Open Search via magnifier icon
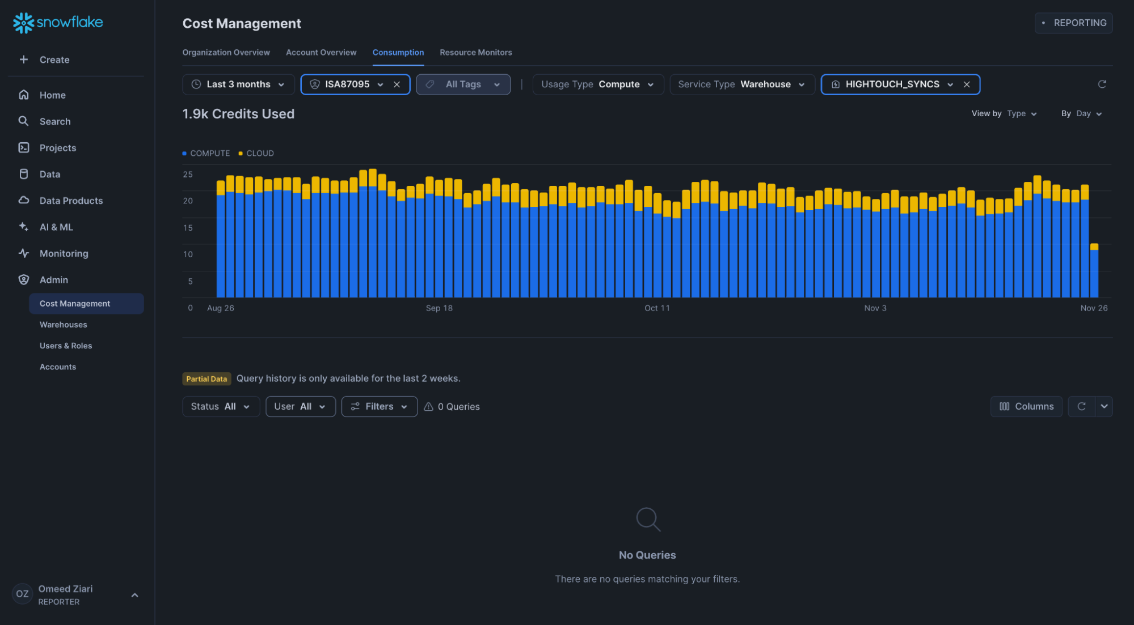The image size is (1134, 625). 24,121
